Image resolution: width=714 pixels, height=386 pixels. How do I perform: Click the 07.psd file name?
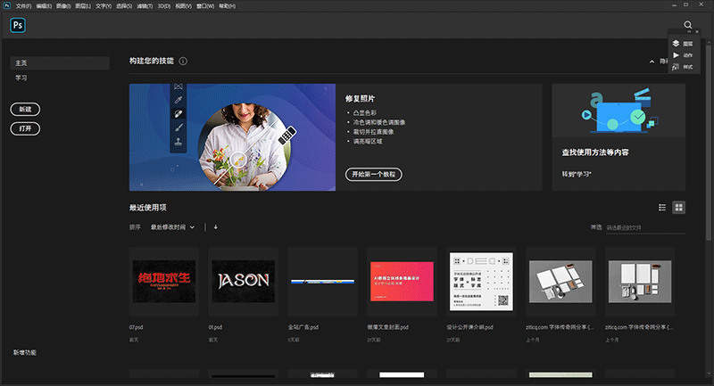point(137,327)
